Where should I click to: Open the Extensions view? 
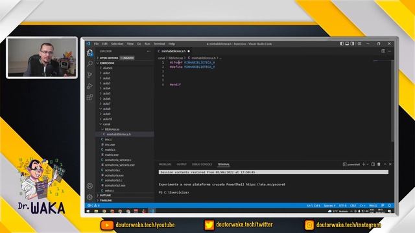[x=89, y=97]
